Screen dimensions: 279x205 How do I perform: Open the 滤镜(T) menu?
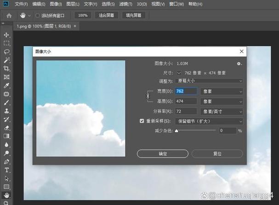click(x=126, y=4)
